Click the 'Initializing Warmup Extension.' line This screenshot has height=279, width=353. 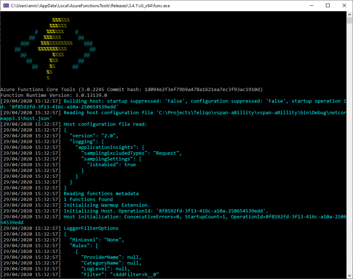[x=75, y=205]
